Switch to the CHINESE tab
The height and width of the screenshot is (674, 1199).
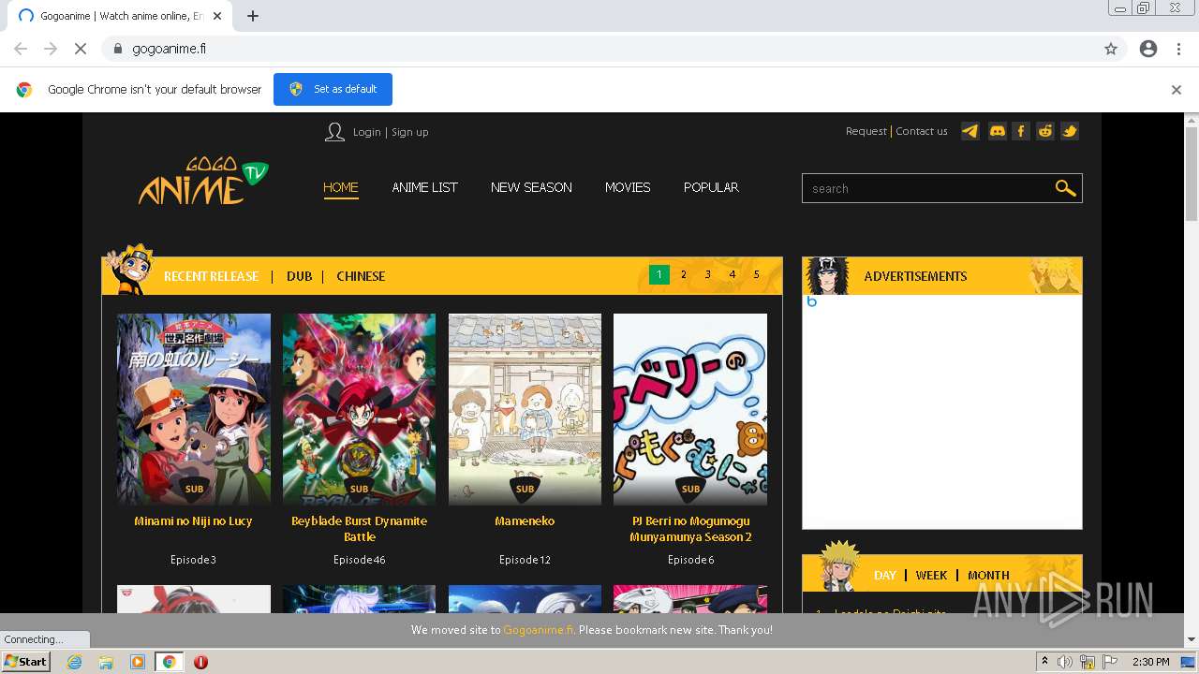(x=361, y=276)
